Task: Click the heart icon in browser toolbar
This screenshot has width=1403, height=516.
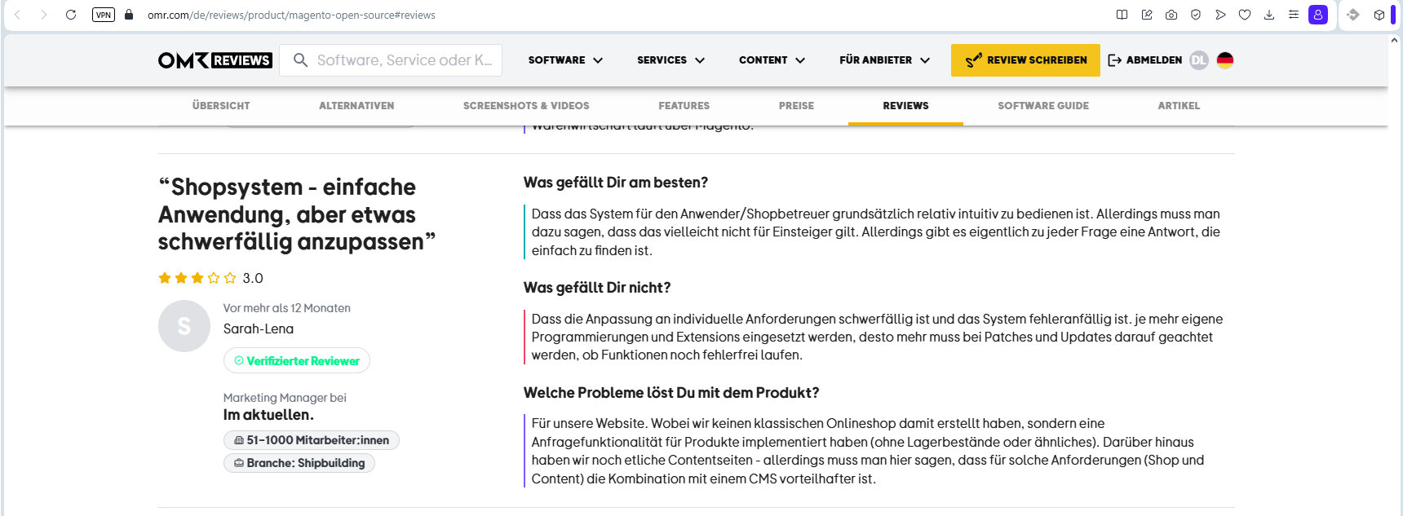Action: point(1245,15)
